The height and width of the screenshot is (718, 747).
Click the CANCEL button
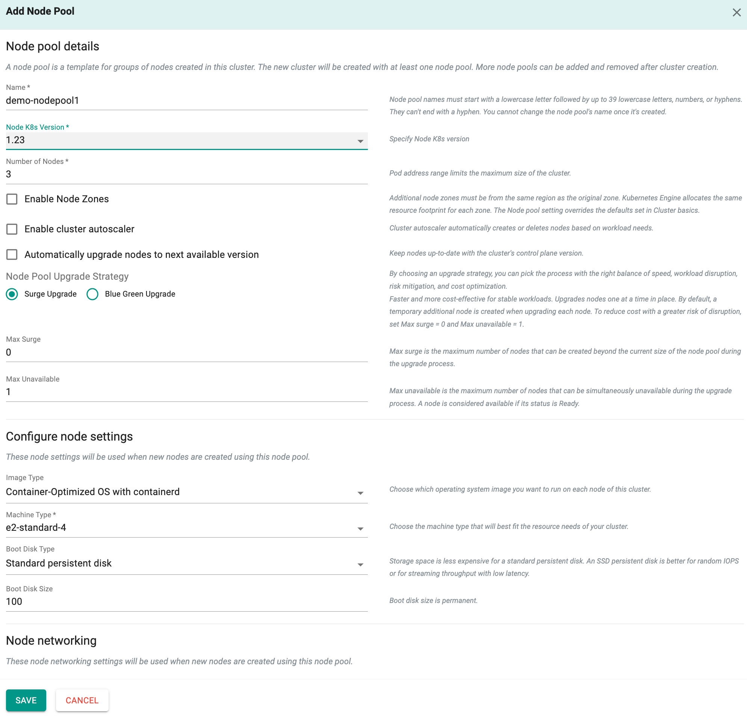coord(82,700)
